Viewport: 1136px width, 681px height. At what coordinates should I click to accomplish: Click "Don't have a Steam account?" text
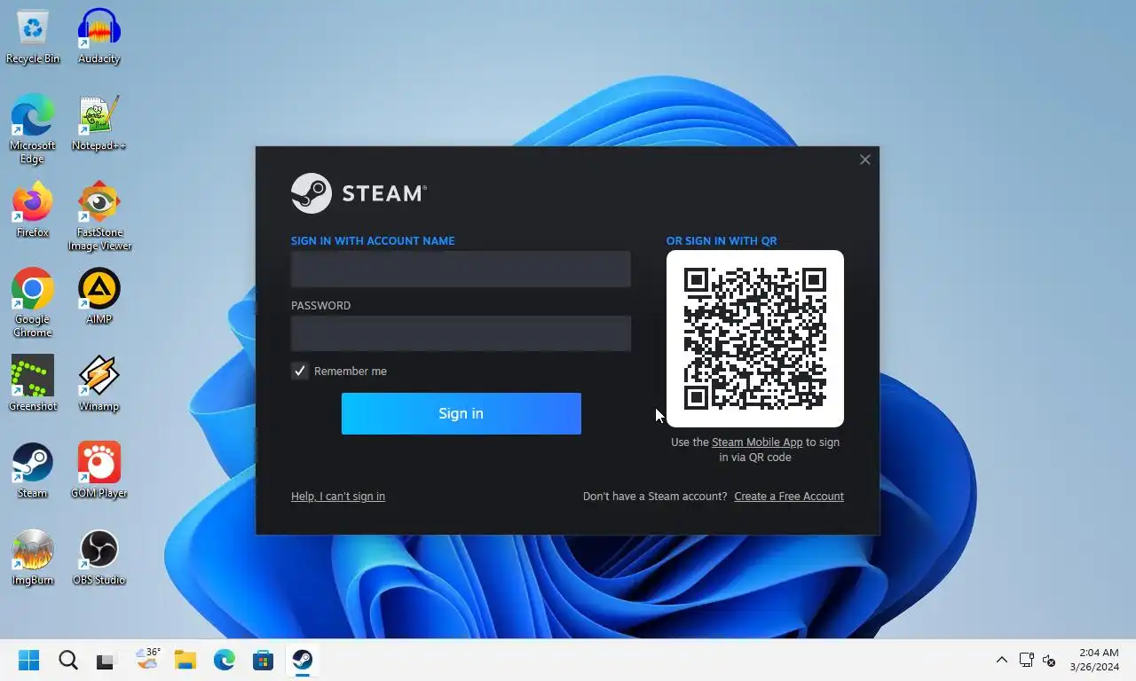click(655, 497)
